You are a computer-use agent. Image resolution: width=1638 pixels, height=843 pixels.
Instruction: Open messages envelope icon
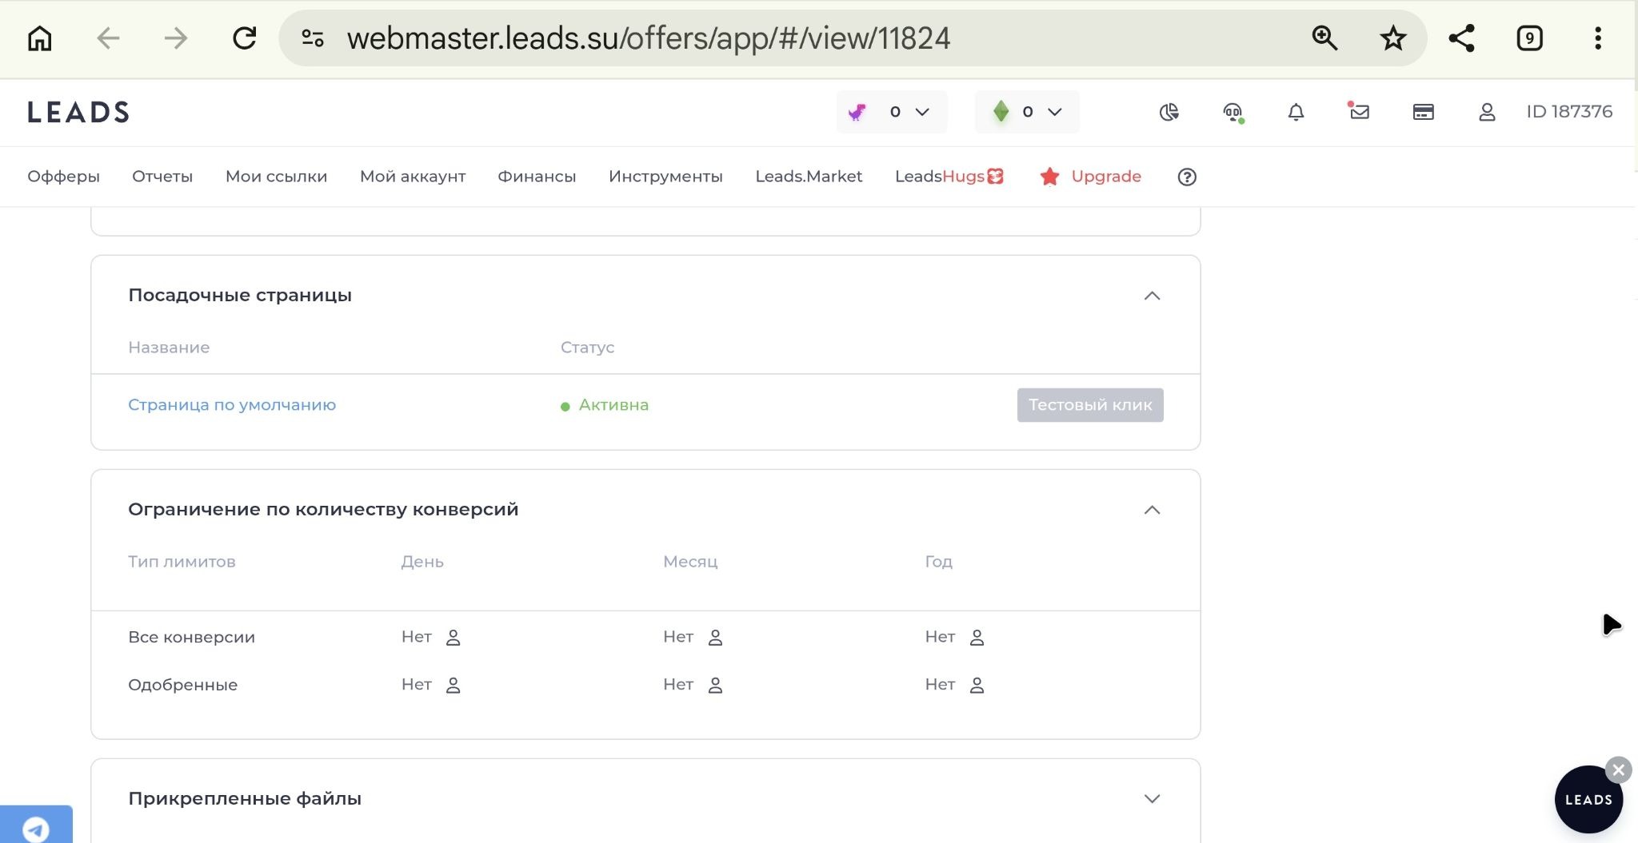(1359, 111)
